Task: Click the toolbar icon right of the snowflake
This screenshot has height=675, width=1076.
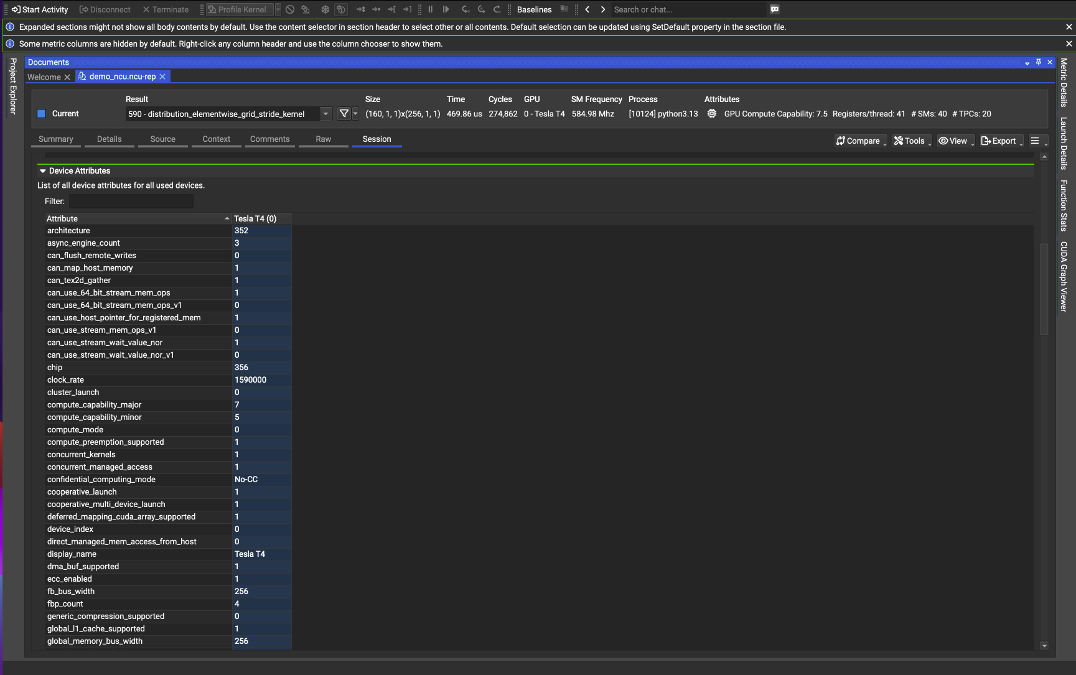Action: (x=341, y=9)
